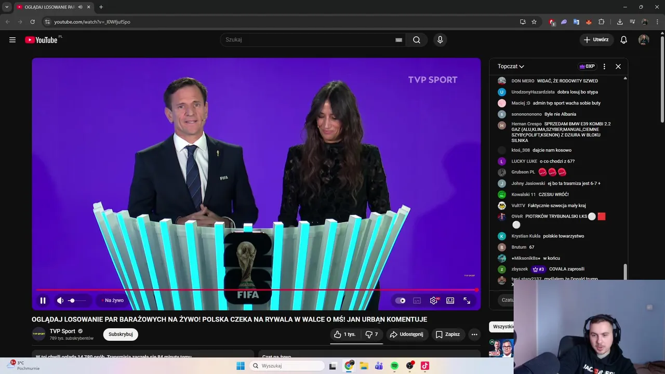665x374 pixels.
Task: Open YouTube notifications bell
Action: tap(623, 40)
